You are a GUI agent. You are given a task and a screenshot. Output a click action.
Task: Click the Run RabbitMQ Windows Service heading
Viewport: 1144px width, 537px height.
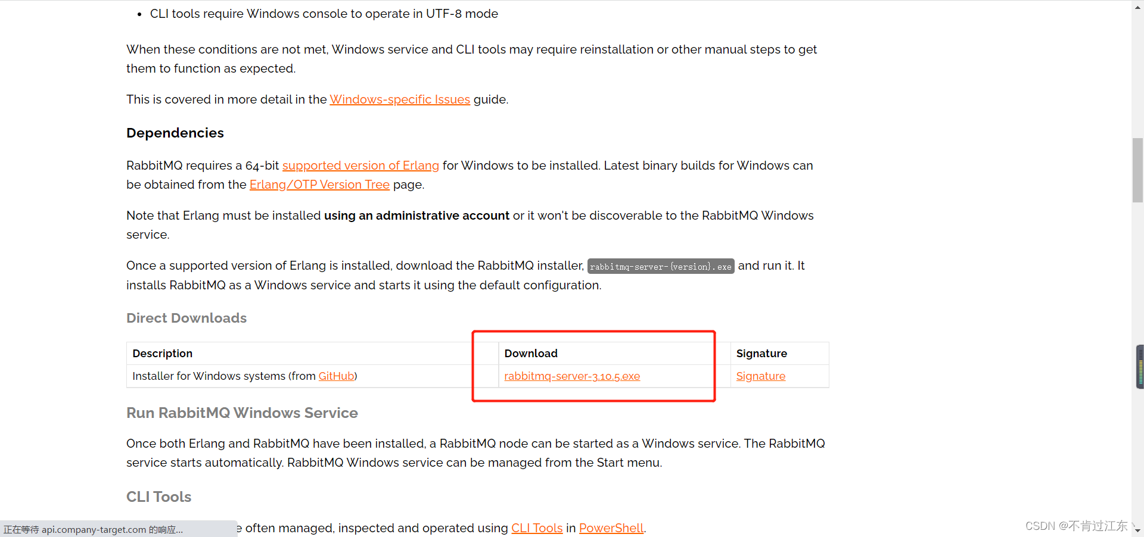pos(242,413)
